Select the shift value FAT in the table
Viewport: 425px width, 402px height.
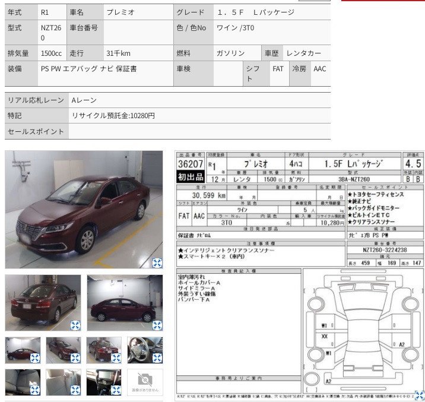point(278,69)
